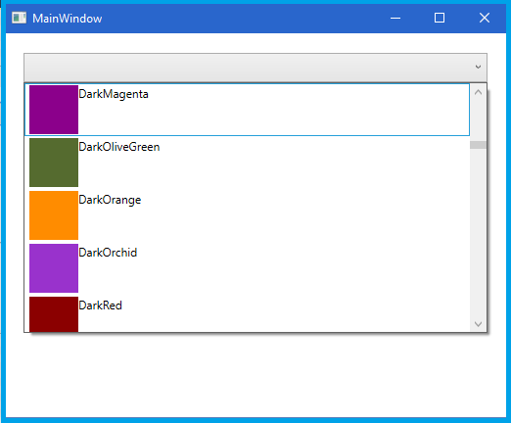Image resolution: width=511 pixels, height=423 pixels.
Task: Select the DarkRed text label
Action: (101, 305)
